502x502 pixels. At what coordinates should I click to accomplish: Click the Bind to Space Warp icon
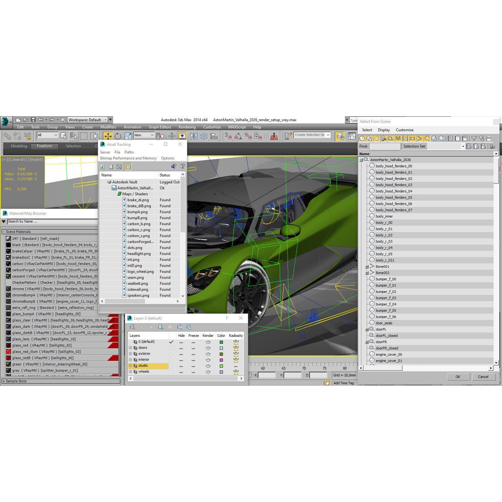(27, 136)
